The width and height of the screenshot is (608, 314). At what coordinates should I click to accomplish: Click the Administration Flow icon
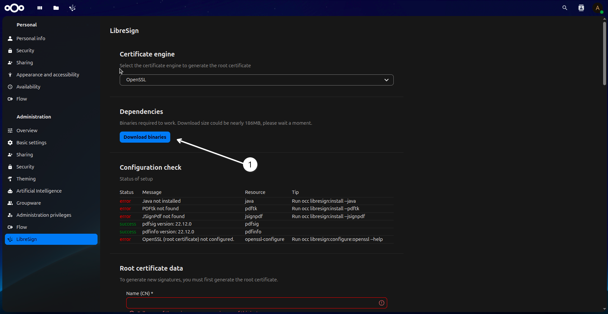pos(10,227)
